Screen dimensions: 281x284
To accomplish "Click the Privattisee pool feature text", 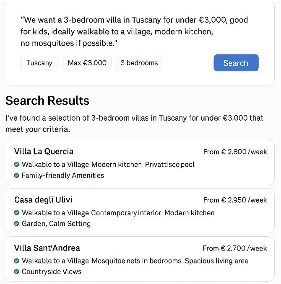I will click(170, 165).
